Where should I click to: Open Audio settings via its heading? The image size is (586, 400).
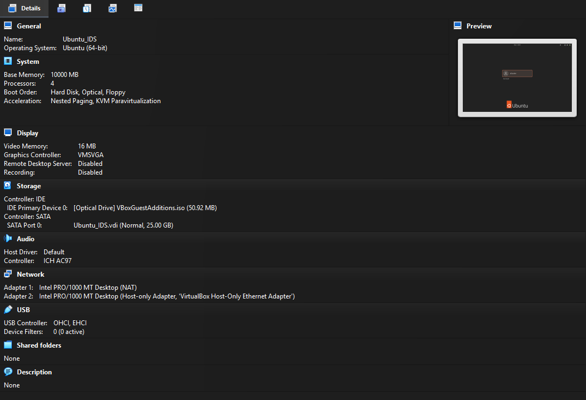26,238
